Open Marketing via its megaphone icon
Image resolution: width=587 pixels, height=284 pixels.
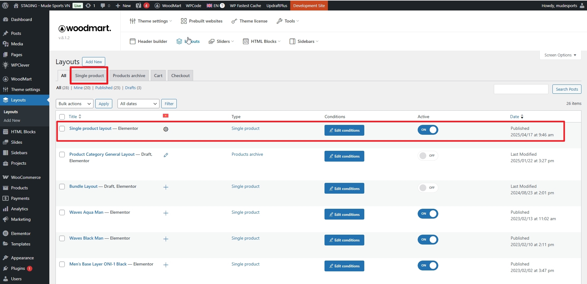(5, 219)
